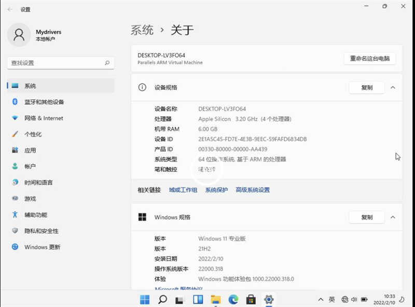Click the Windows Update sync icon
The image size is (415, 307).
point(15,247)
